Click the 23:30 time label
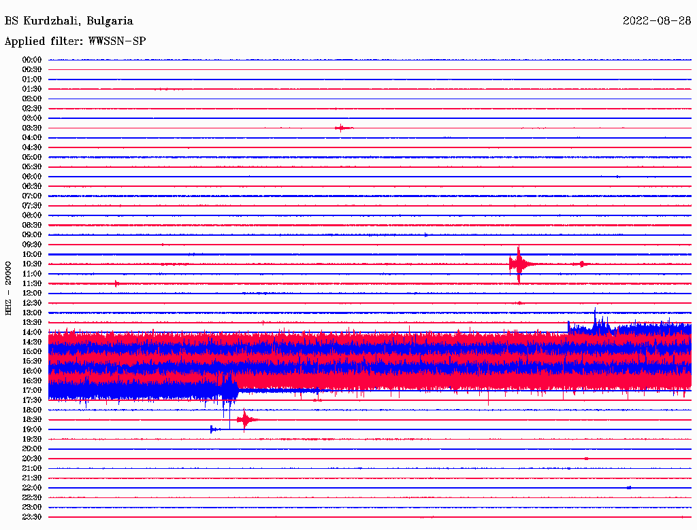 tap(32, 516)
